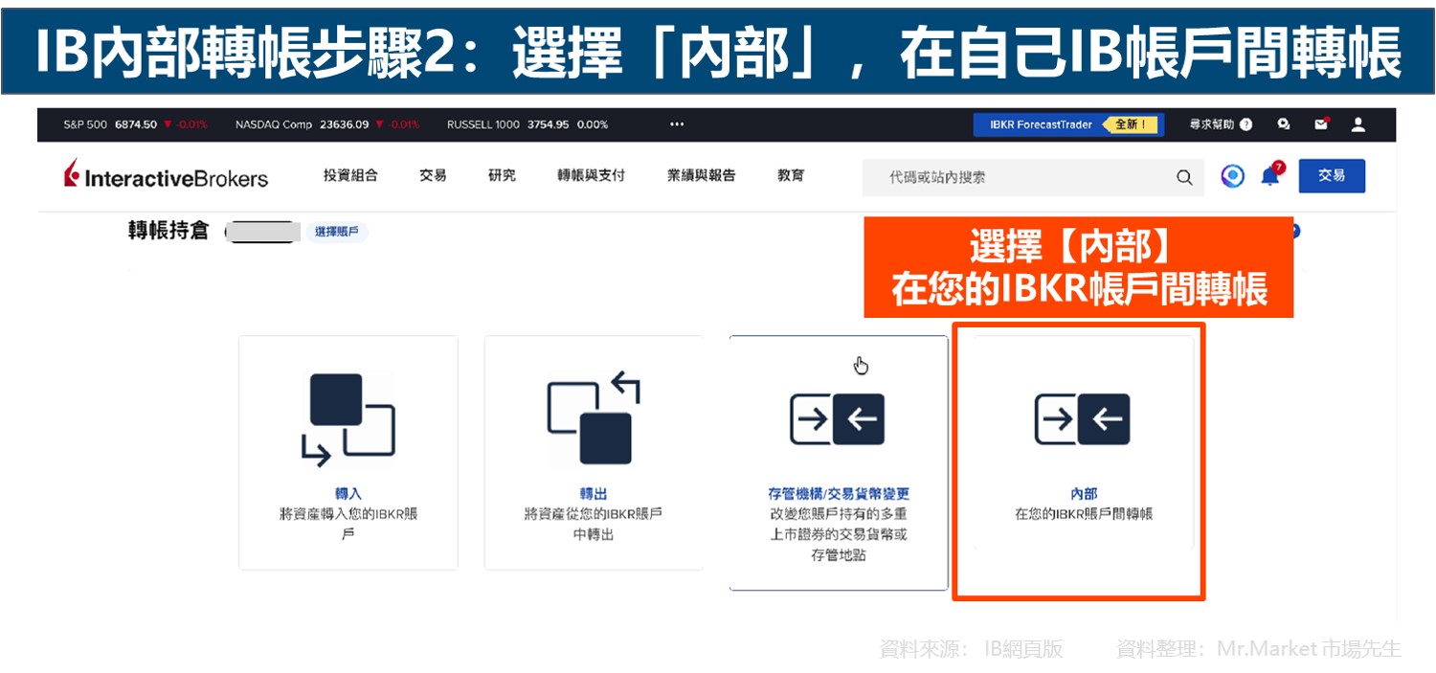Switch to the 投資組合 menu item
The width and height of the screenshot is (1436, 673).
352,175
